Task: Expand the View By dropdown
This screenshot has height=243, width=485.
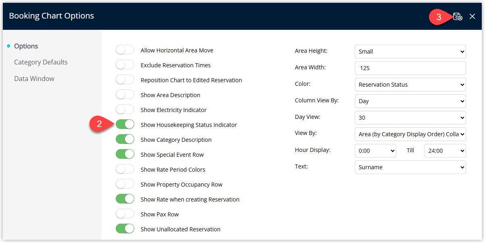Action: (x=410, y=134)
